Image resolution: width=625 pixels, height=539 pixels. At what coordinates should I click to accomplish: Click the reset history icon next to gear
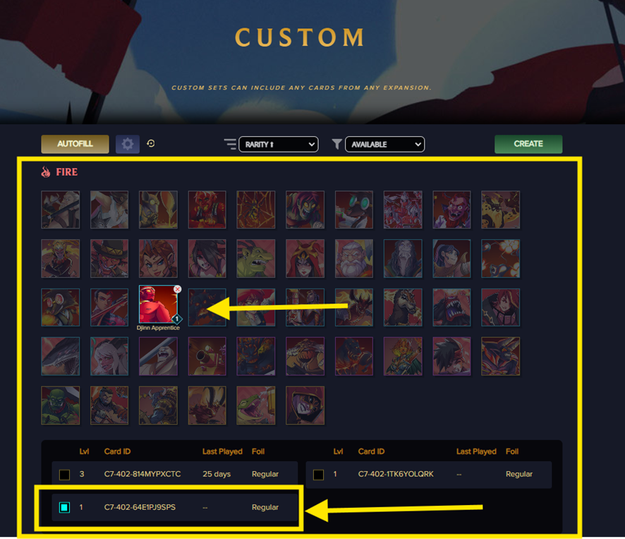click(151, 143)
